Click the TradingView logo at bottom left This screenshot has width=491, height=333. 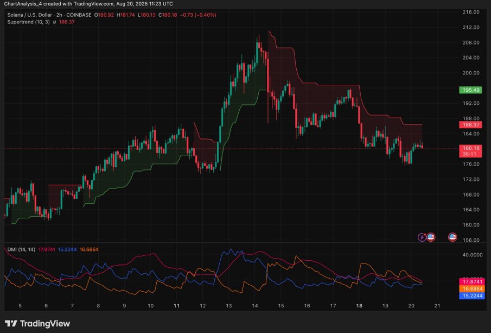point(37,324)
